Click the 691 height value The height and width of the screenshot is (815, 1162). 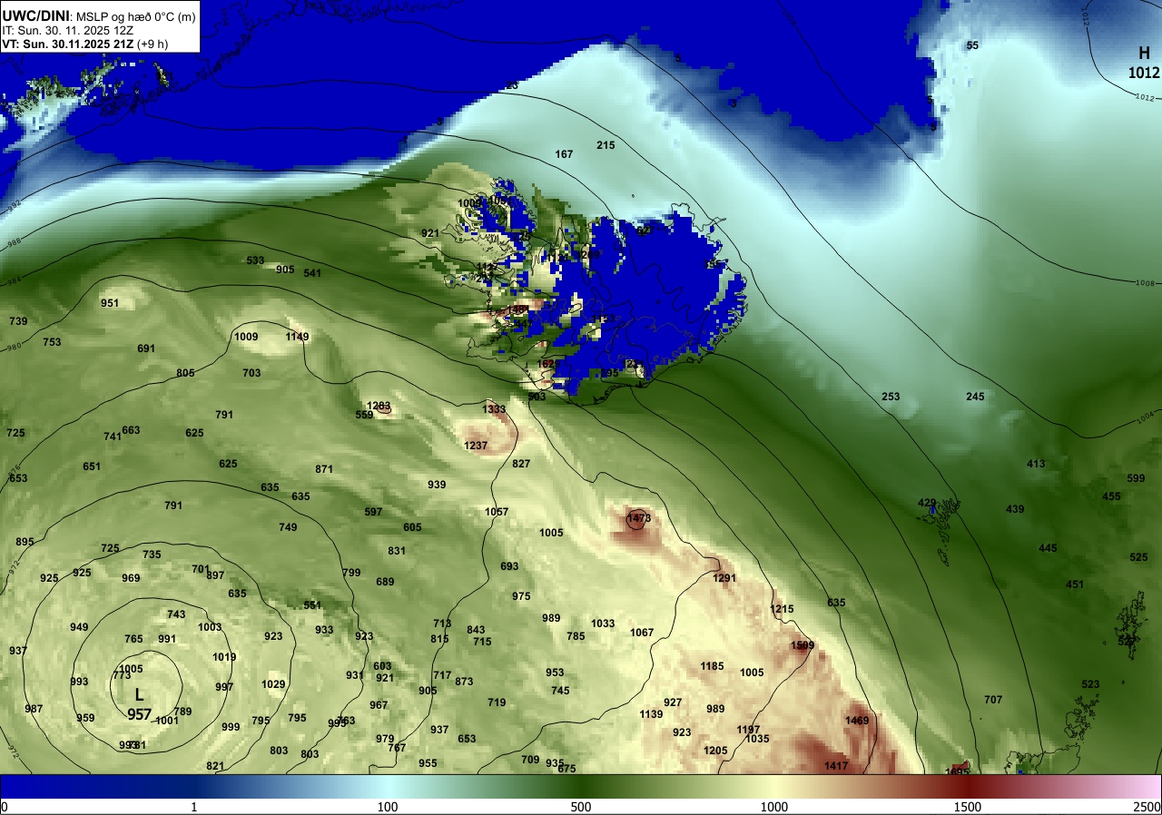[x=146, y=349]
